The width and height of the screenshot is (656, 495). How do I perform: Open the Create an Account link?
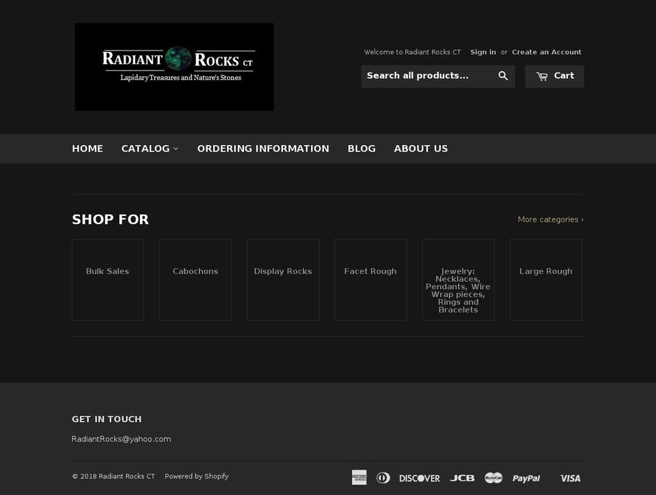point(547,52)
